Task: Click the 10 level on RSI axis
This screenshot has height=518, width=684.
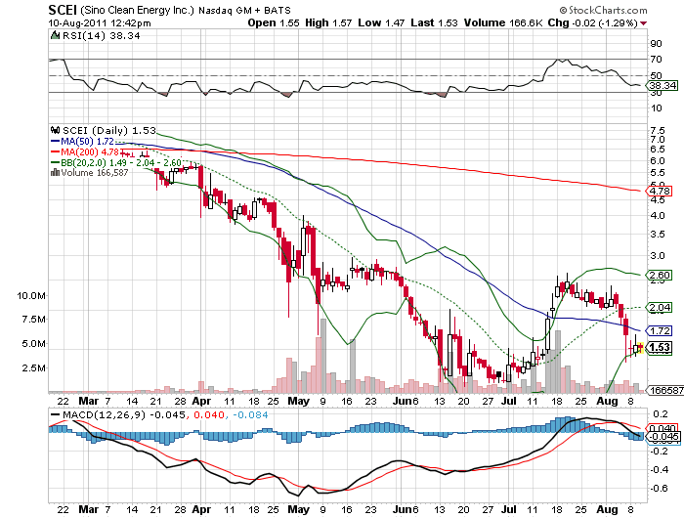Action: (x=656, y=108)
